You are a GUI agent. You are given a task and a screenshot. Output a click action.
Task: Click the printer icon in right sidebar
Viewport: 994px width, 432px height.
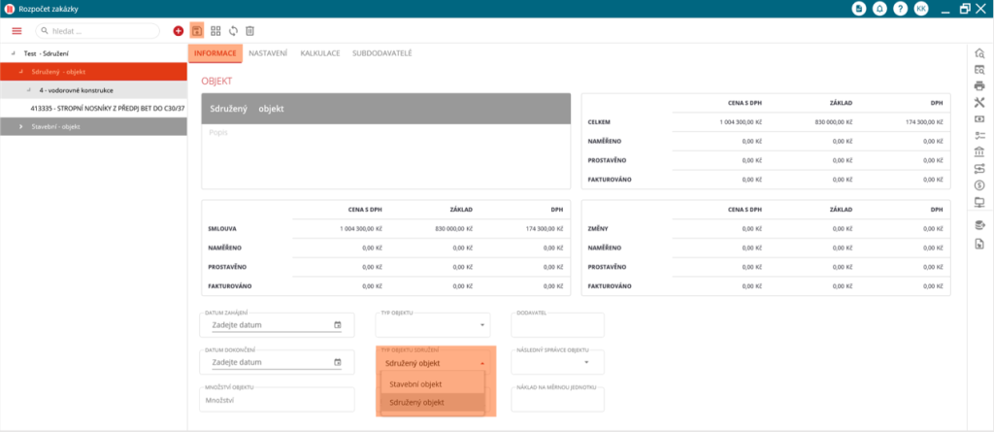point(979,85)
